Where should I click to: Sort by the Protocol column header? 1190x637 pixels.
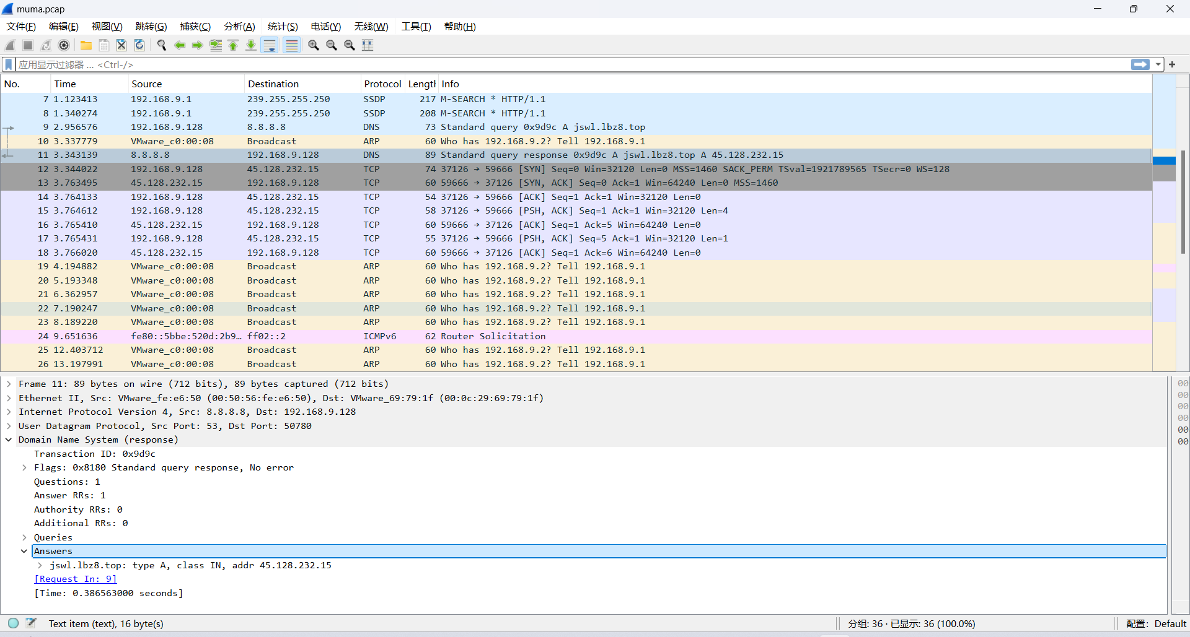click(382, 84)
